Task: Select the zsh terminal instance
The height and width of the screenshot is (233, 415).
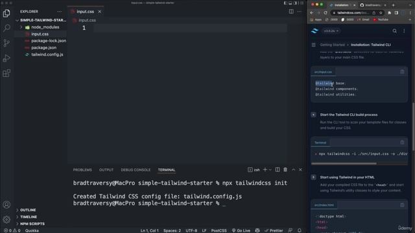Action: pyautogui.click(x=254, y=170)
